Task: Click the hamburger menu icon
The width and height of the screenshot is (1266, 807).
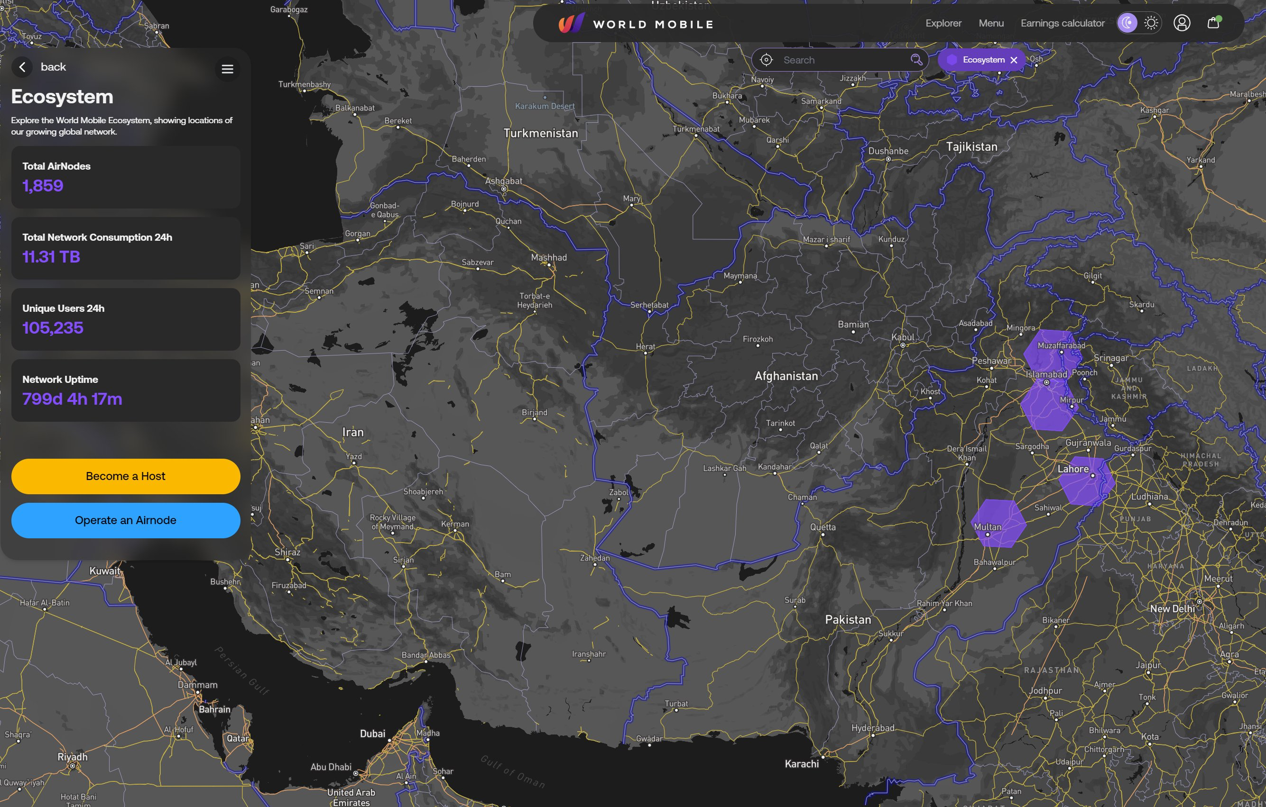Action: coord(227,68)
